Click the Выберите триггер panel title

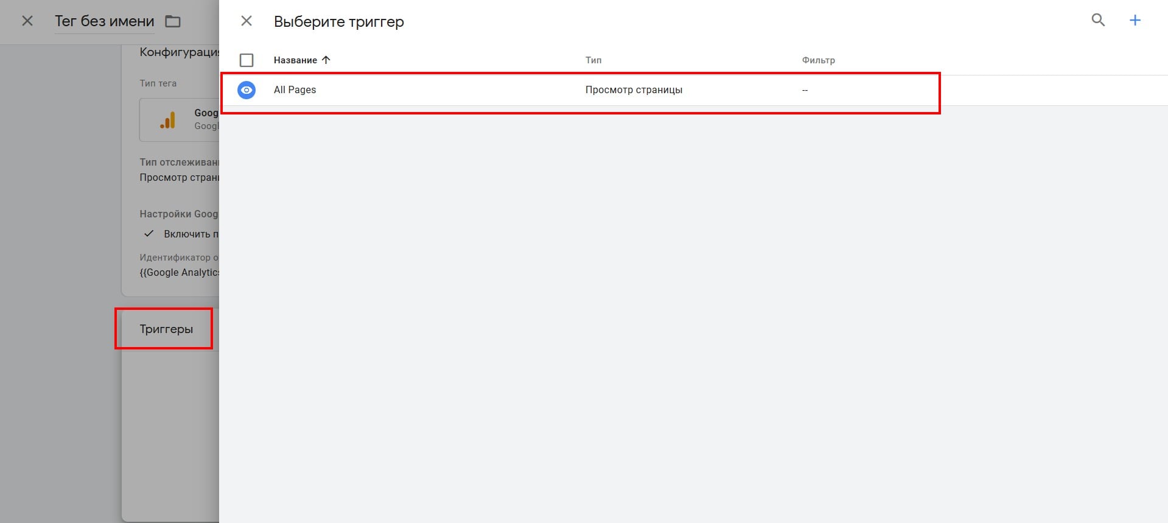click(x=338, y=22)
